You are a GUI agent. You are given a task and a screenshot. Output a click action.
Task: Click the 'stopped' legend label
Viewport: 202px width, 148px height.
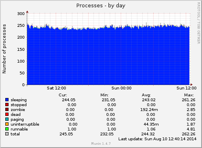[19, 105]
